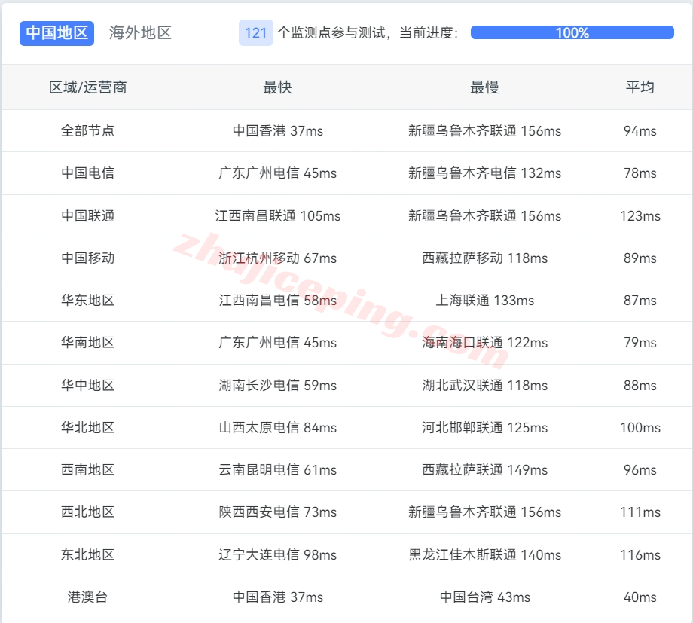The height and width of the screenshot is (623, 693).
Task: Click 新疆乌鲁木齐电信 132ms cell
Action: (x=485, y=173)
